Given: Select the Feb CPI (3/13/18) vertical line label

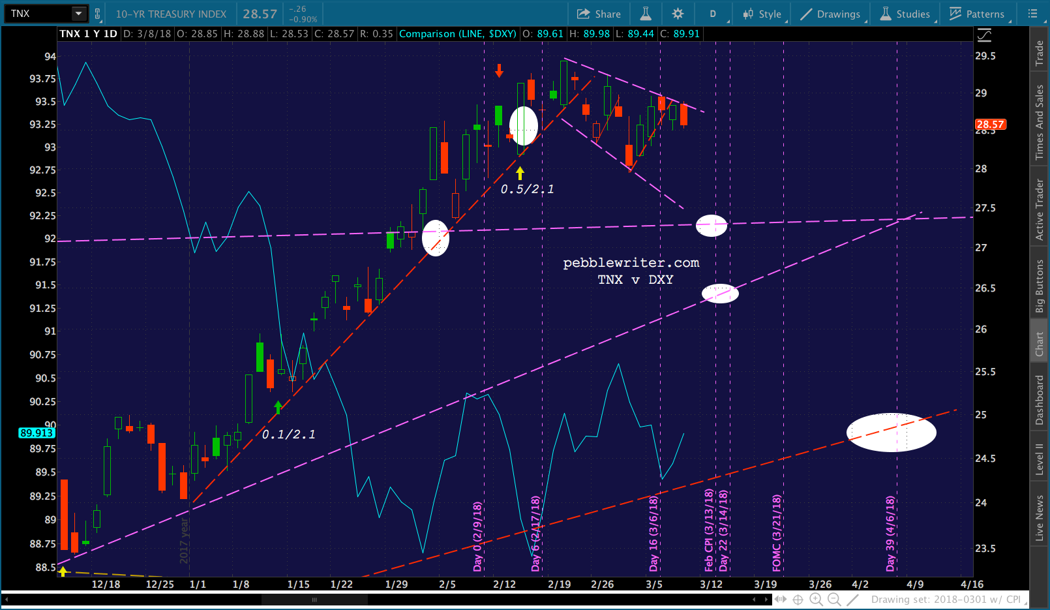Looking at the screenshot, I should coord(710,530).
